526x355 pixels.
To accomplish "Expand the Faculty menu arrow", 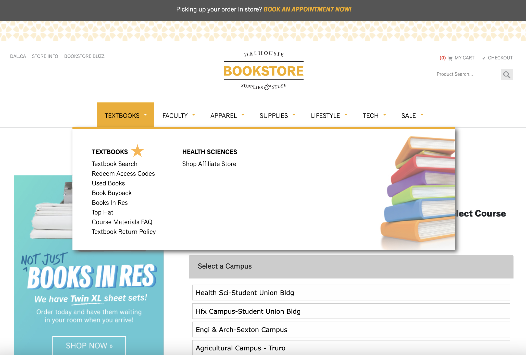I will 194,115.
